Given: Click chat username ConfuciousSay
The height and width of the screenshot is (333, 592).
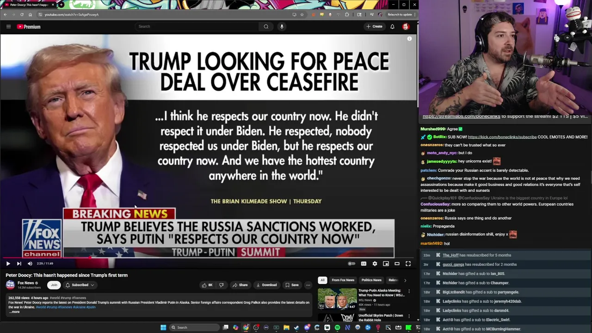Looking at the screenshot, I should coord(435,204).
